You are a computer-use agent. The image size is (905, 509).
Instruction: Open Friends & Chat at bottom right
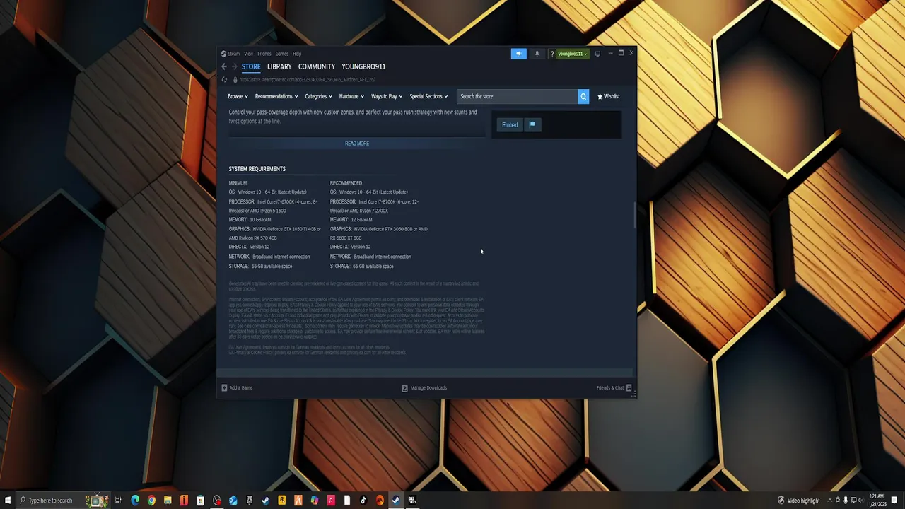pyautogui.click(x=614, y=387)
